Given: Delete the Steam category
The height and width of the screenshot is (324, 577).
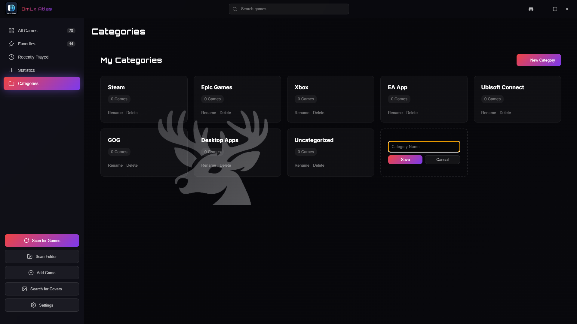Looking at the screenshot, I should pos(132,113).
